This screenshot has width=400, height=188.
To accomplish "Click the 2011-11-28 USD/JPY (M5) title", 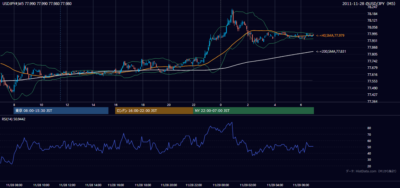I will point(369,3).
